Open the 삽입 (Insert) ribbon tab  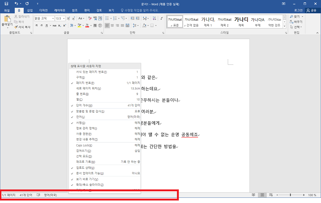point(30,10)
